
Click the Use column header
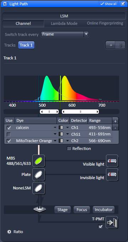9,120
